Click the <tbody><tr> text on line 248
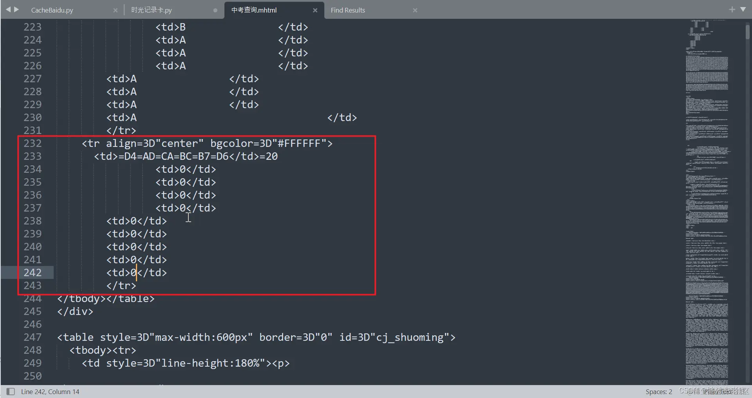The height and width of the screenshot is (398, 752). (103, 350)
